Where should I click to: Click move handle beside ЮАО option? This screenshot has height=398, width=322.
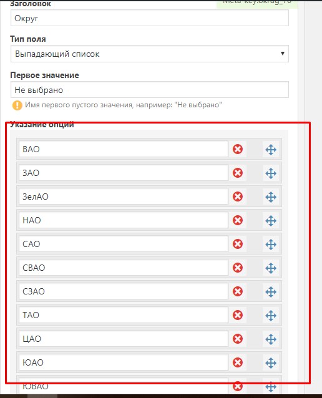[271, 362]
